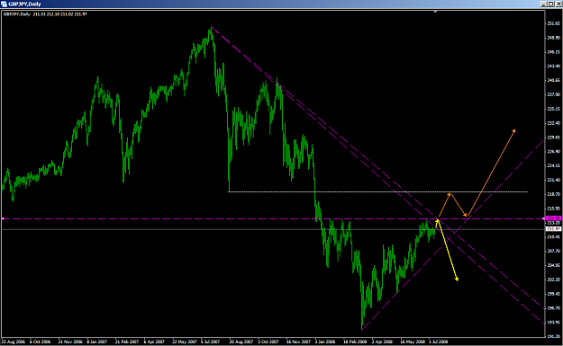Click the 22 May 2007 date label

click(185, 342)
